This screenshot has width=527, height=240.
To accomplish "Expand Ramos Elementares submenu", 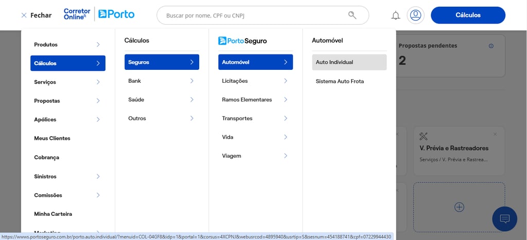I will tap(255, 100).
